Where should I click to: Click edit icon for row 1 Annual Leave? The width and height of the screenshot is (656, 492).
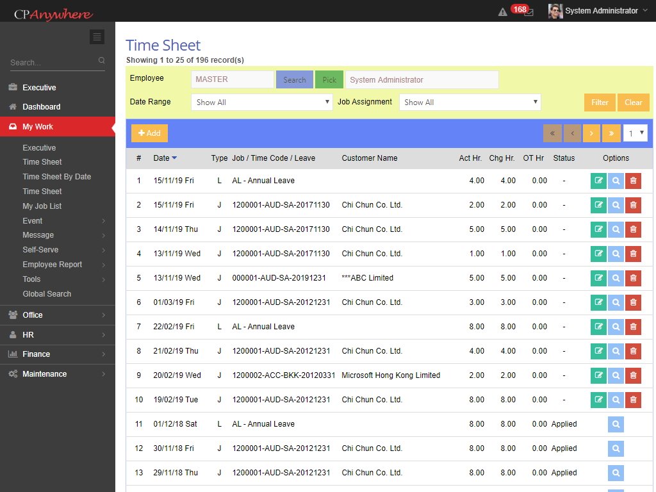pos(598,181)
